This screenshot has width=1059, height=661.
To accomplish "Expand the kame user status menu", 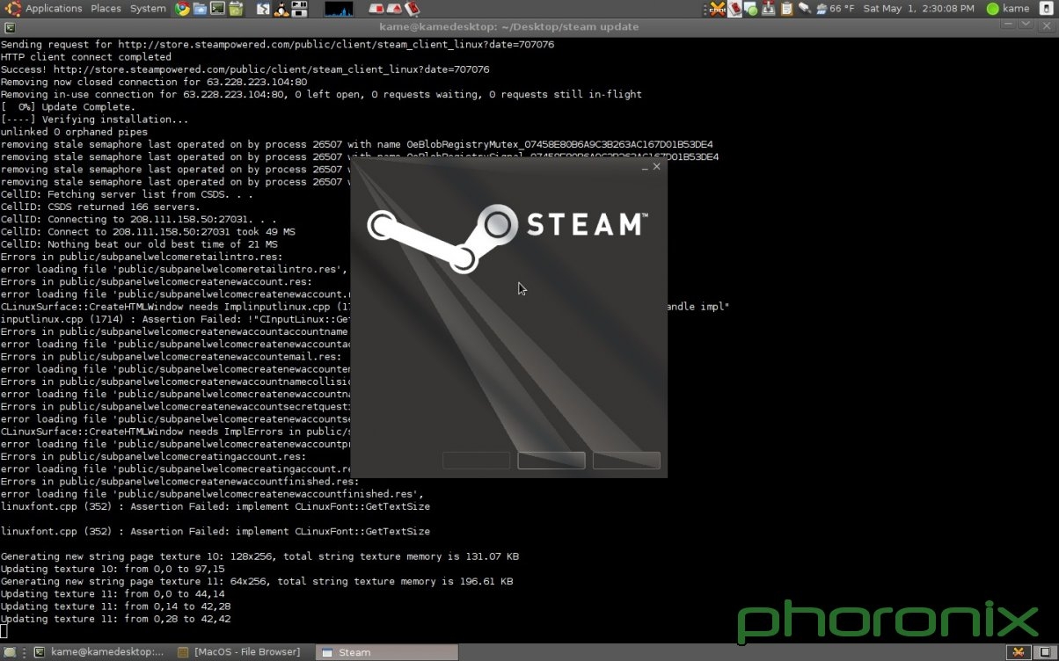I will point(1008,9).
